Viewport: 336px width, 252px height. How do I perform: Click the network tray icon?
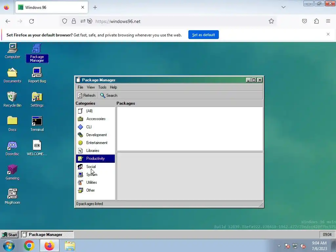295,246
